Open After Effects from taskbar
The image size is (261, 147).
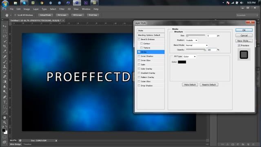point(86,3)
